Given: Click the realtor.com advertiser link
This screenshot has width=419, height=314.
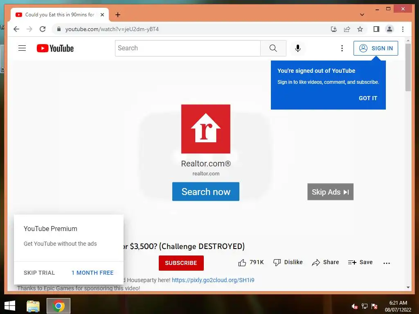Looking at the screenshot, I should pos(206,173).
